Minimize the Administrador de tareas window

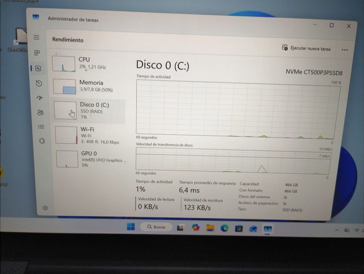click(x=315, y=24)
